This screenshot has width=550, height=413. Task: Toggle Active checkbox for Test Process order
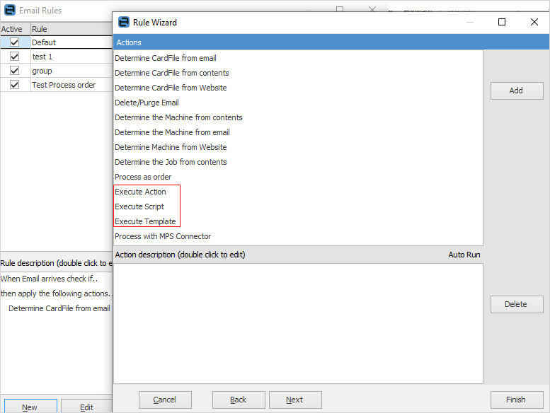(x=14, y=85)
